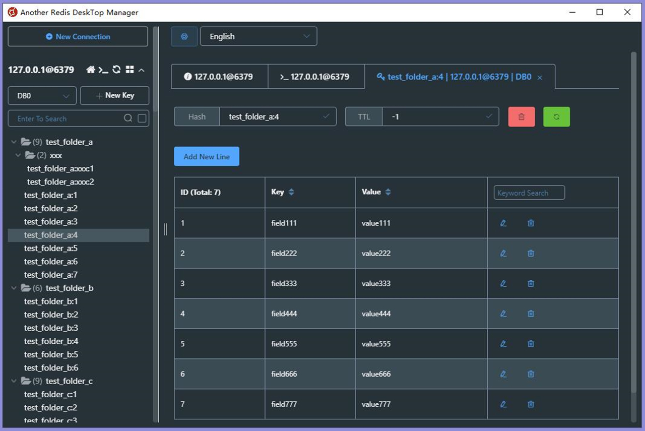Screen dimensions: 645x431
Task: Open the English language dropdown
Action: coord(259,36)
